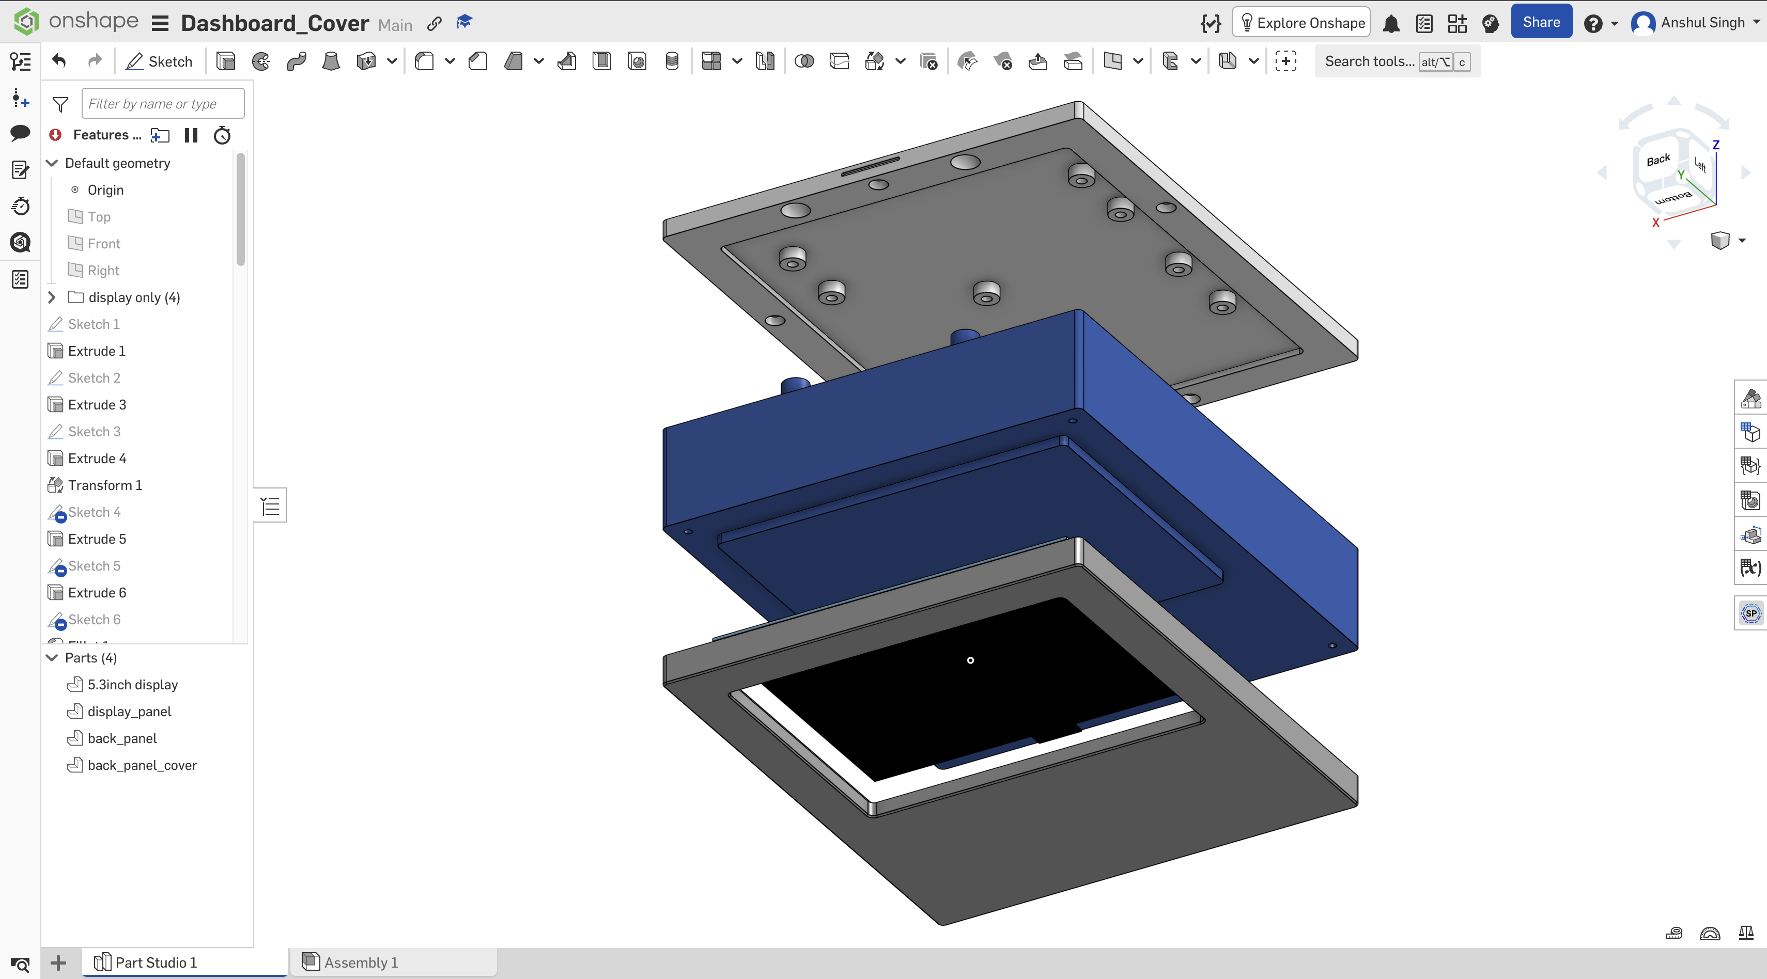
Task: Select the Hole tool
Action: (637, 61)
